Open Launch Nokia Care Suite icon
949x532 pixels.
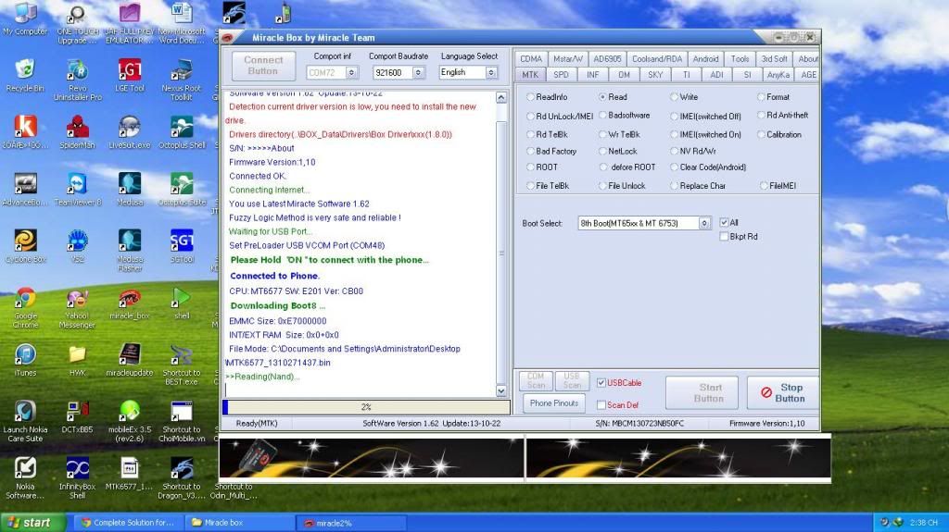click(x=25, y=421)
